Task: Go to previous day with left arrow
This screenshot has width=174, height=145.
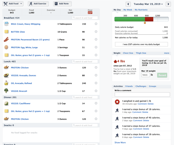Action: point(128,4)
